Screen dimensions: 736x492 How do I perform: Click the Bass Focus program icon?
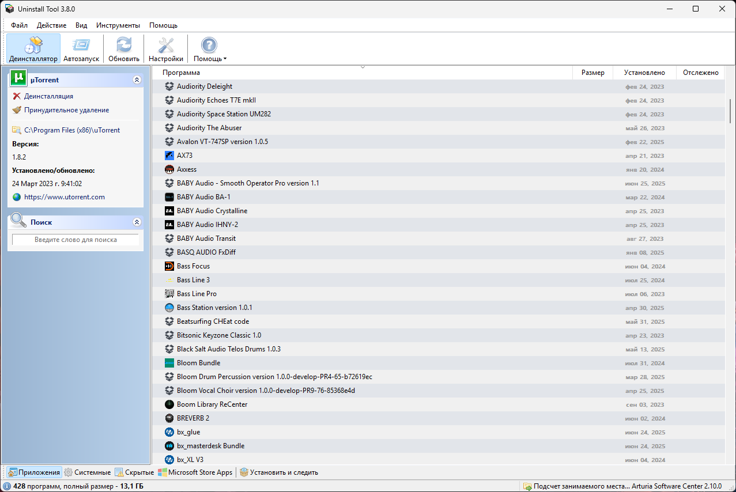click(169, 266)
